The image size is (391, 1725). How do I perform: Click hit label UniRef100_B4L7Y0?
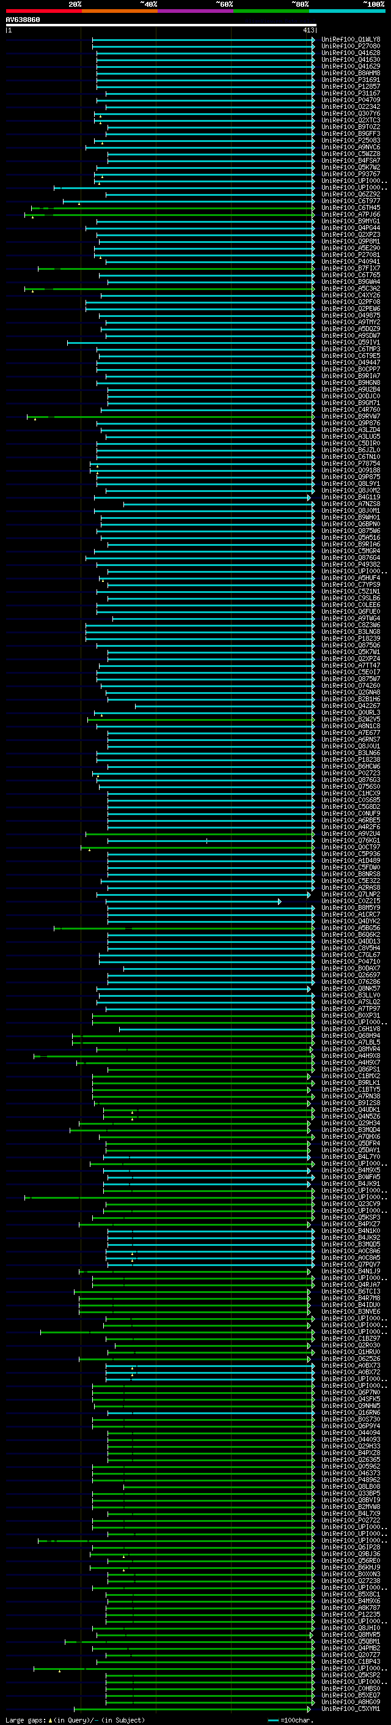tap(351, 1157)
